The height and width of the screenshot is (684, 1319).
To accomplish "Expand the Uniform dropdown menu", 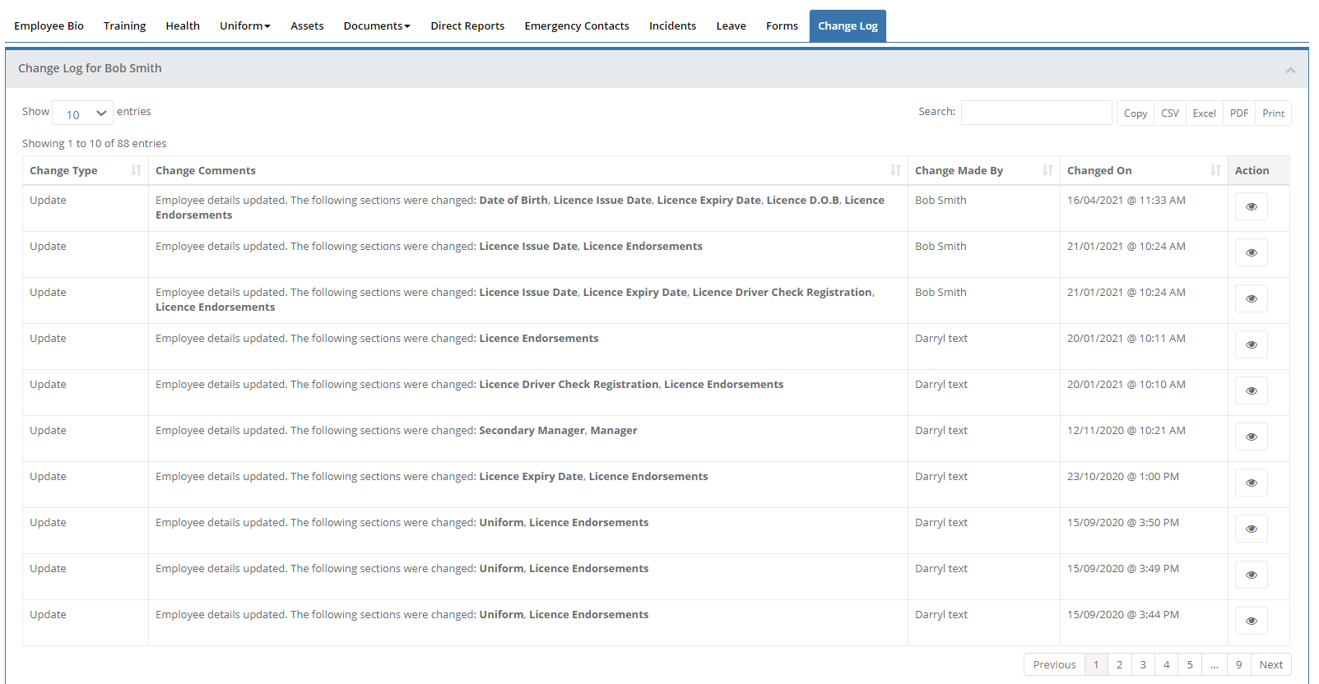I will [x=245, y=26].
